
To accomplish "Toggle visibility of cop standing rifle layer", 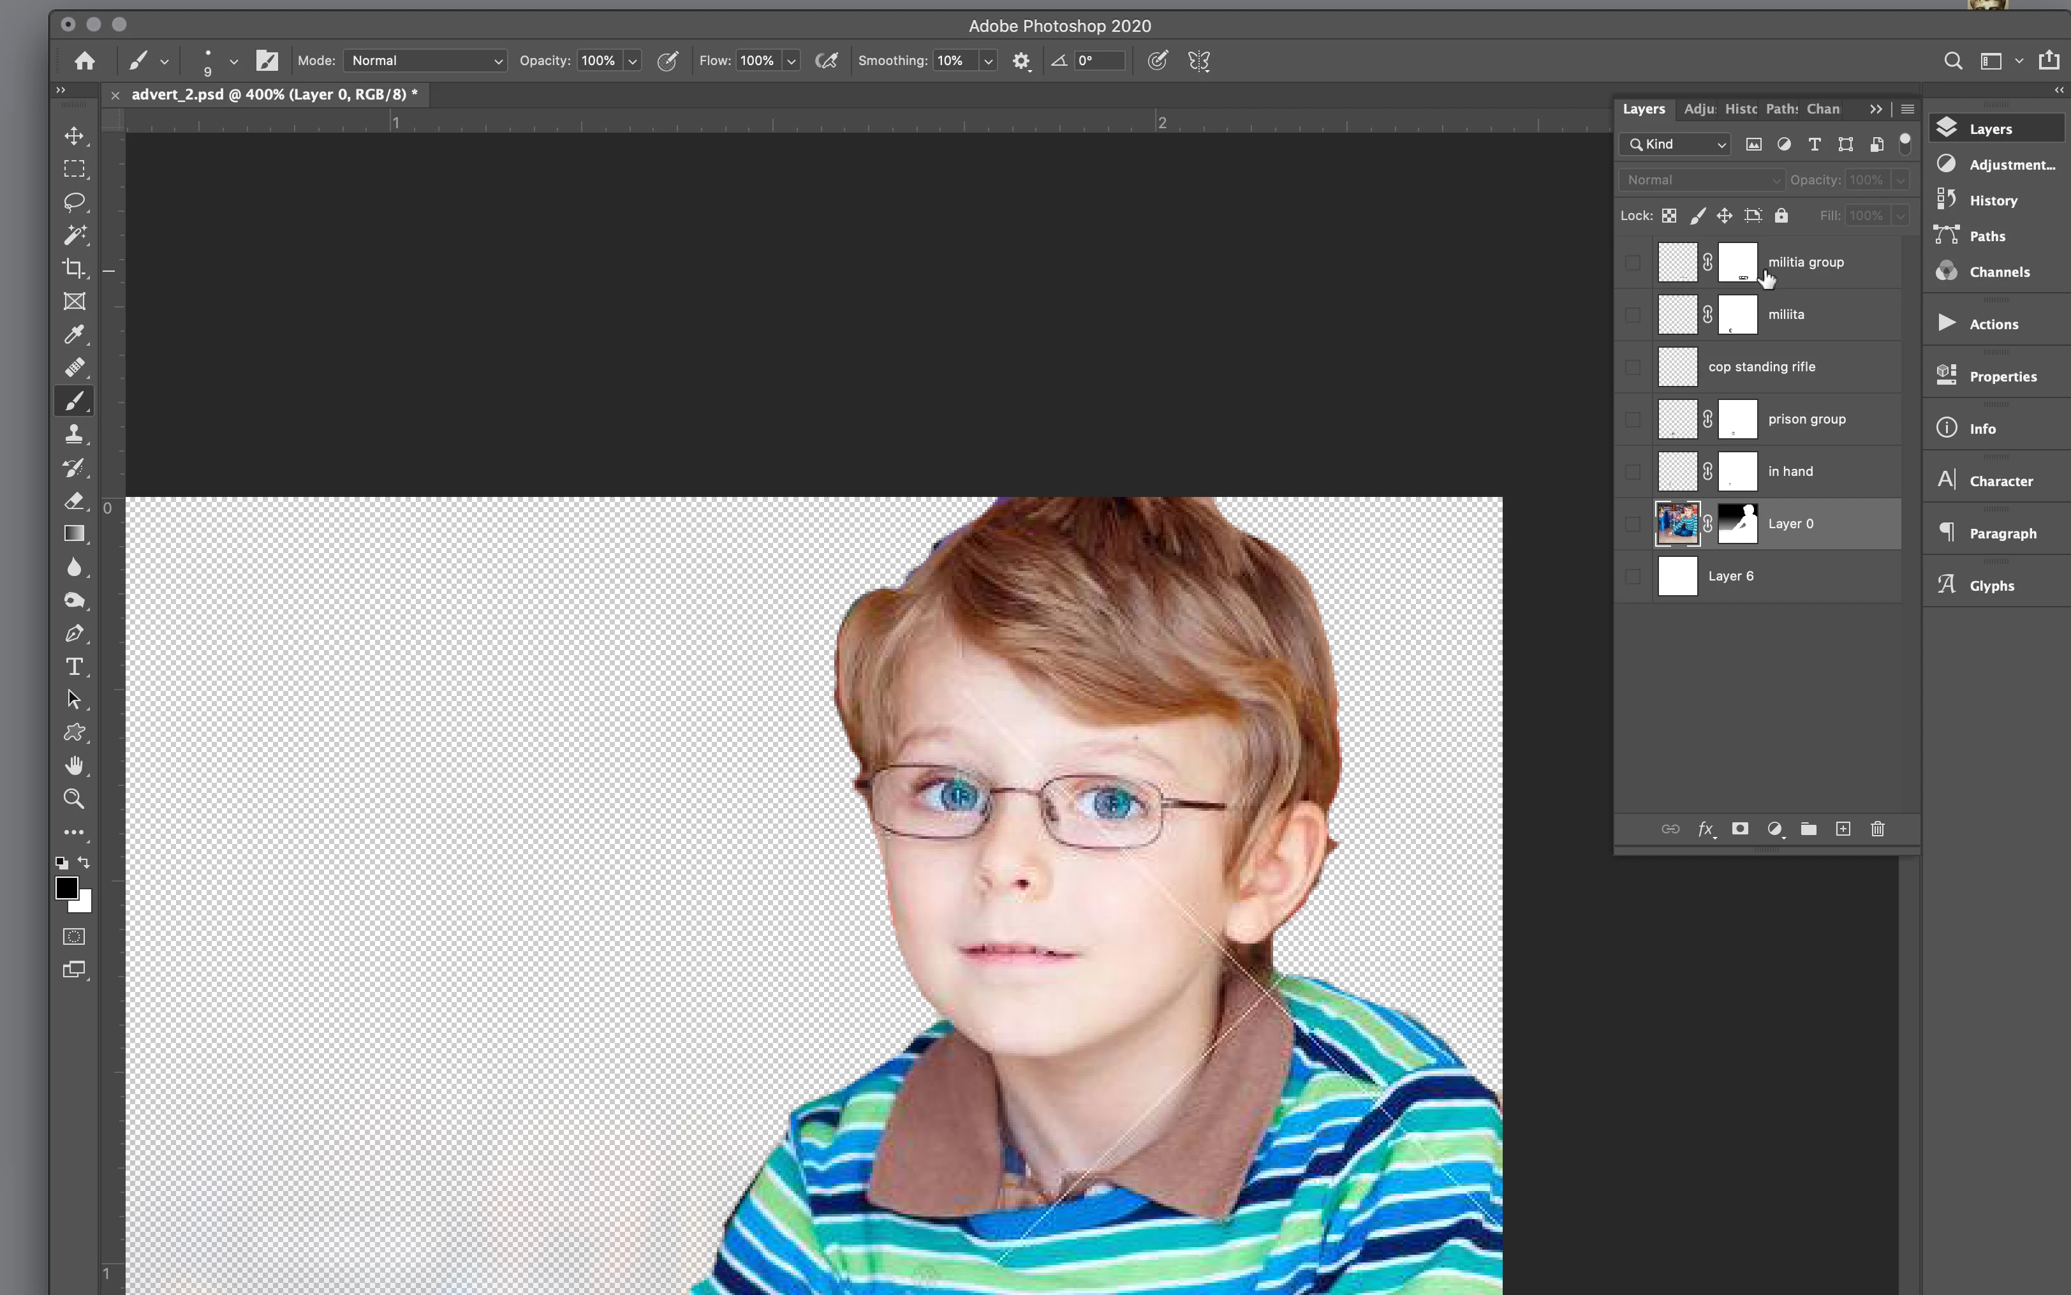I will (x=1633, y=367).
